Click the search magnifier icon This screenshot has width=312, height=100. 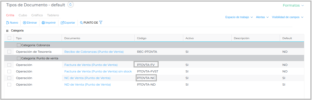coord(81,23)
